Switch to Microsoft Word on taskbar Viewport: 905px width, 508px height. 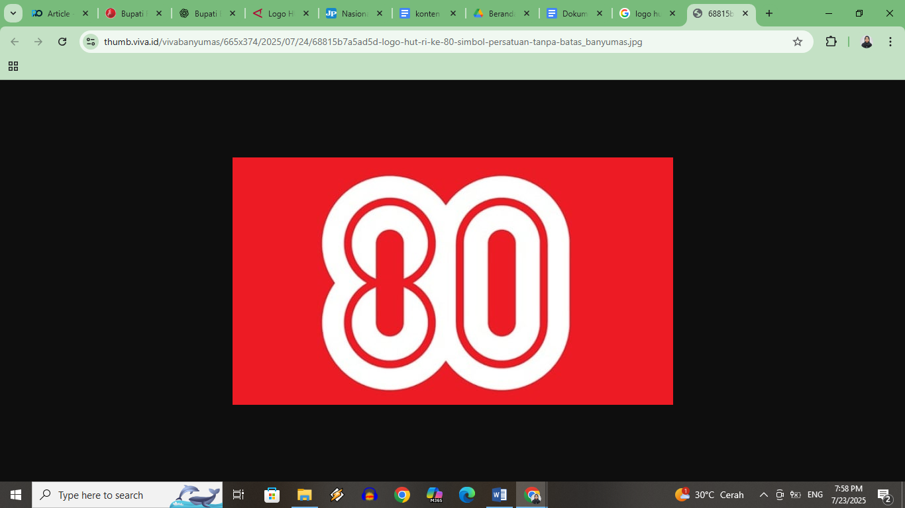click(500, 495)
